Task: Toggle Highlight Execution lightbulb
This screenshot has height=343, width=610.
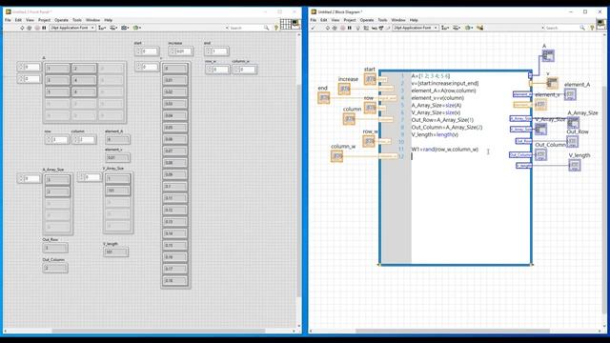Action: point(358,28)
